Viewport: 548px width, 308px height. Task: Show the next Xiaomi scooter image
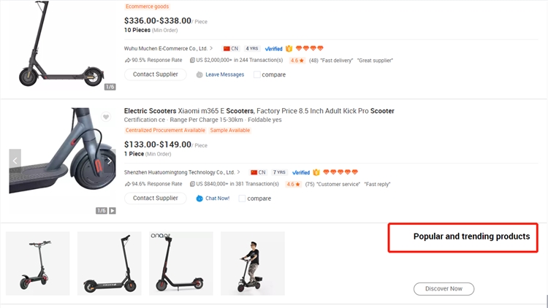110,161
